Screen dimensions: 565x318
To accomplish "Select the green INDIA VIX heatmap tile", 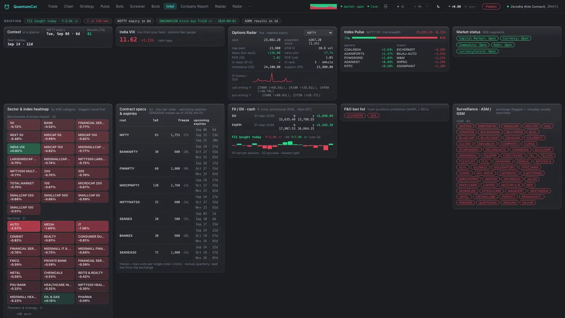I will point(24,149).
